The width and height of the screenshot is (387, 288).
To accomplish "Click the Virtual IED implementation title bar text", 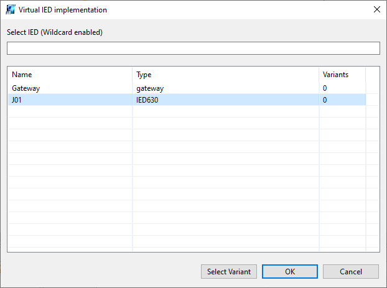I will click(x=62, y=10).
